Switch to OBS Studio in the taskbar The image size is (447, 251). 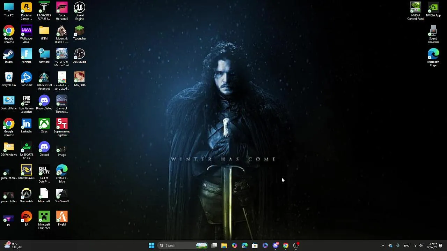tap(296, 245)
